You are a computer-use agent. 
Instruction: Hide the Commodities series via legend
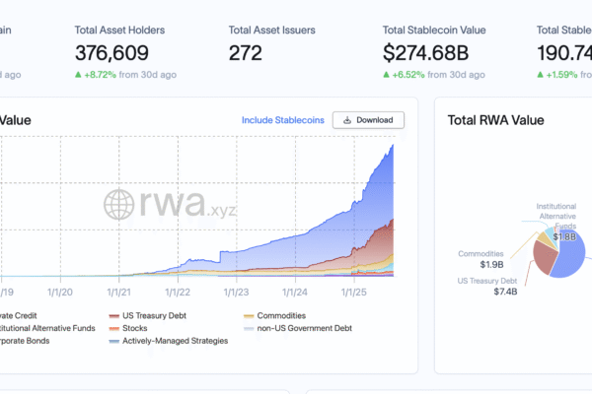tap(247, 315)
